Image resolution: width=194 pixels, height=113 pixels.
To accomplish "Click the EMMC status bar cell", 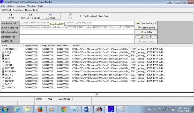I will (x=39, y=99).
